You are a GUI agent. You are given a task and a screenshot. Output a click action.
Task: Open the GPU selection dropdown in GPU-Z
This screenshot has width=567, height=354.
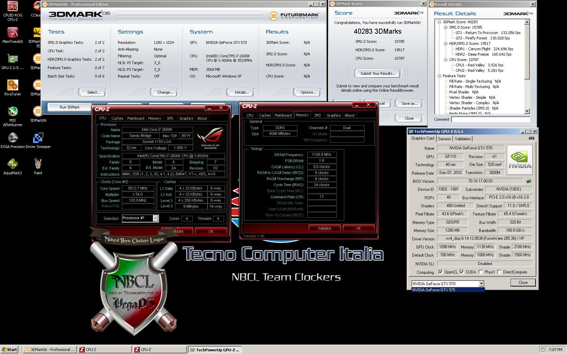click(x=481, y=284)
